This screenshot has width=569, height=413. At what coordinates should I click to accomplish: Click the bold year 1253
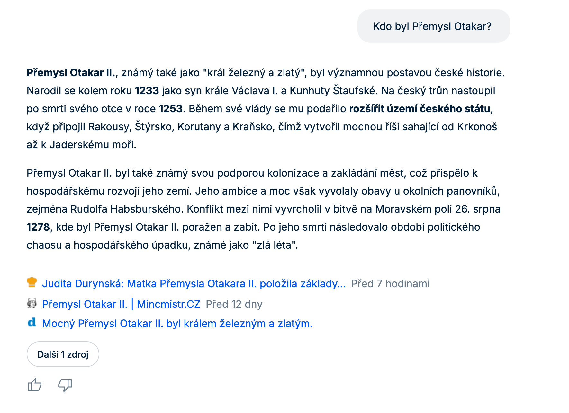[171, 109]
